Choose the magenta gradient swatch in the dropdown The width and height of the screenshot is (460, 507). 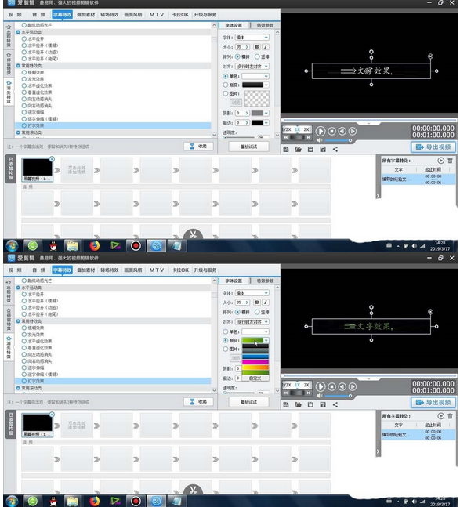click(255, 362)
